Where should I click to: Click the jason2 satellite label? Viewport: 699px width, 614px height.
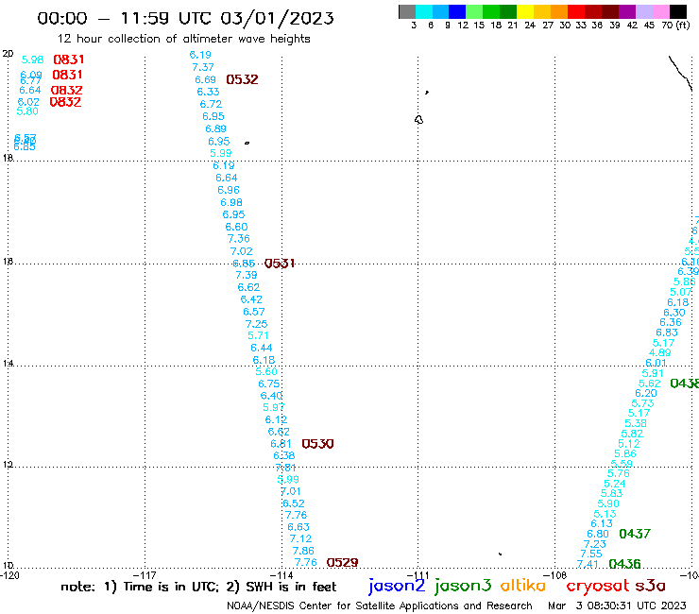[397, 586]
